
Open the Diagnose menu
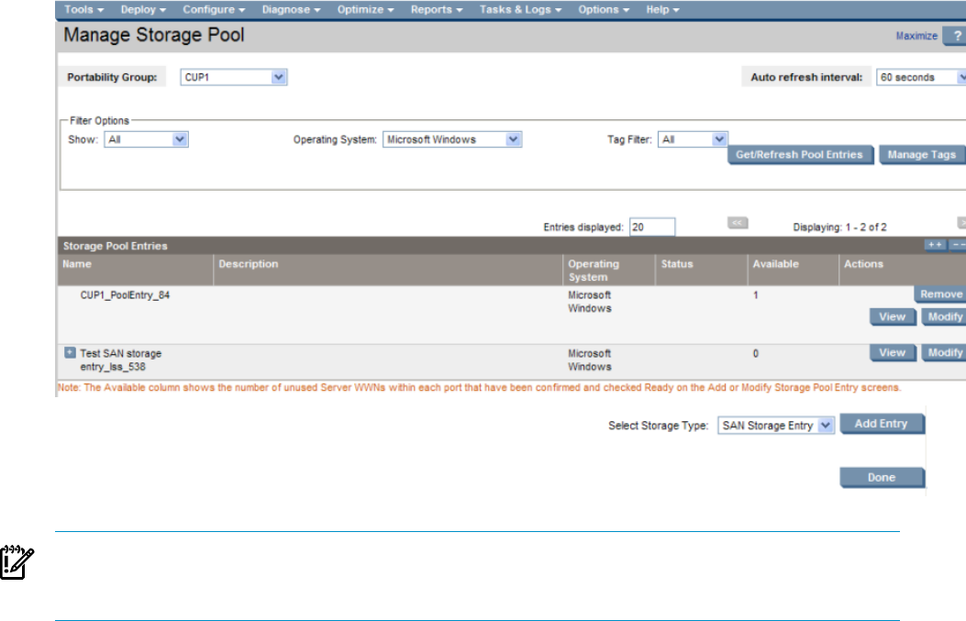[291, 9]
